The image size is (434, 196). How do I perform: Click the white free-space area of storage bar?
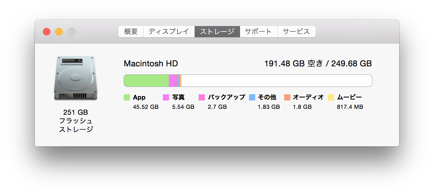(277, 81)
